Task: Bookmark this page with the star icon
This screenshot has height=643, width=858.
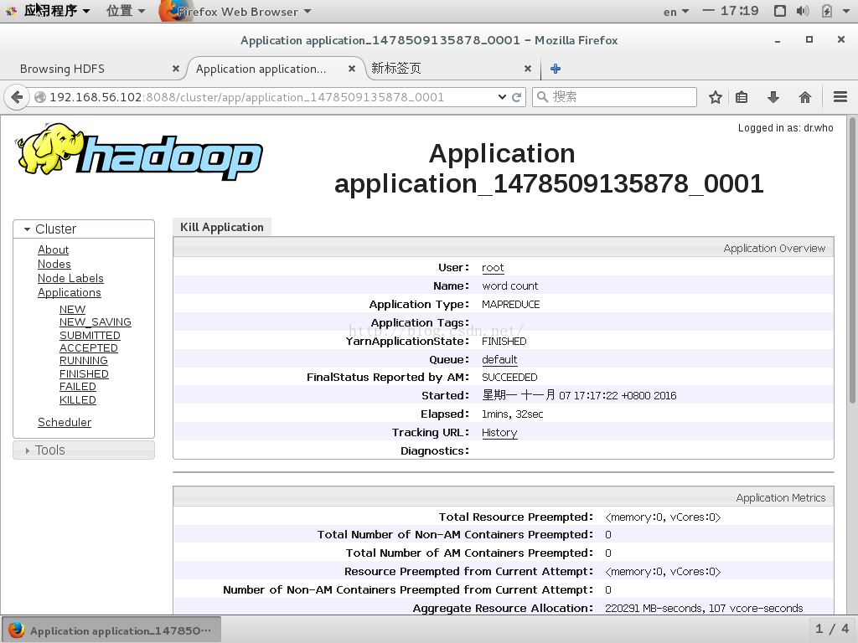Action: (x=716, y=97)
